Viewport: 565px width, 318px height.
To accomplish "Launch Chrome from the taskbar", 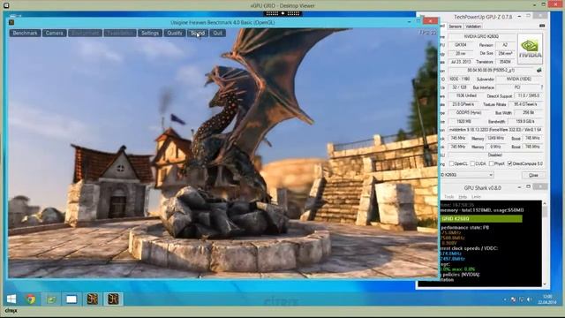I will 31,299.
